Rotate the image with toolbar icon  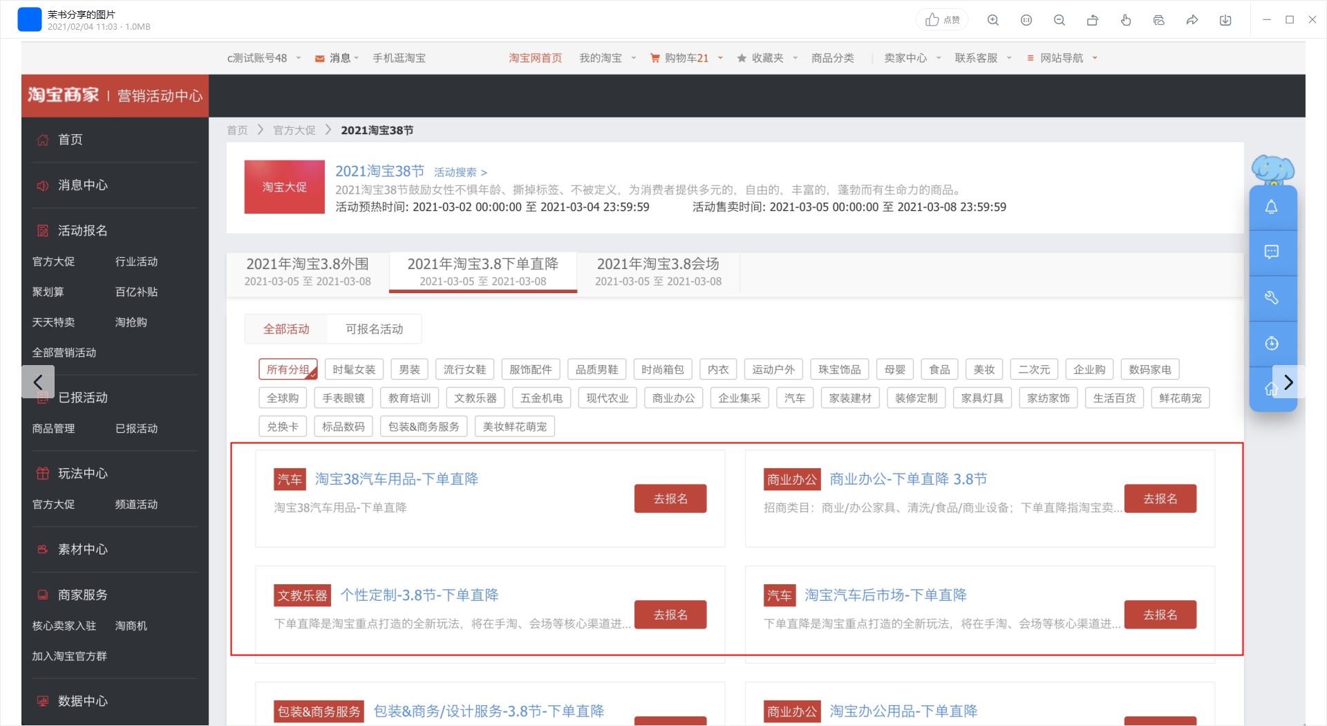tap(1093, 20)
